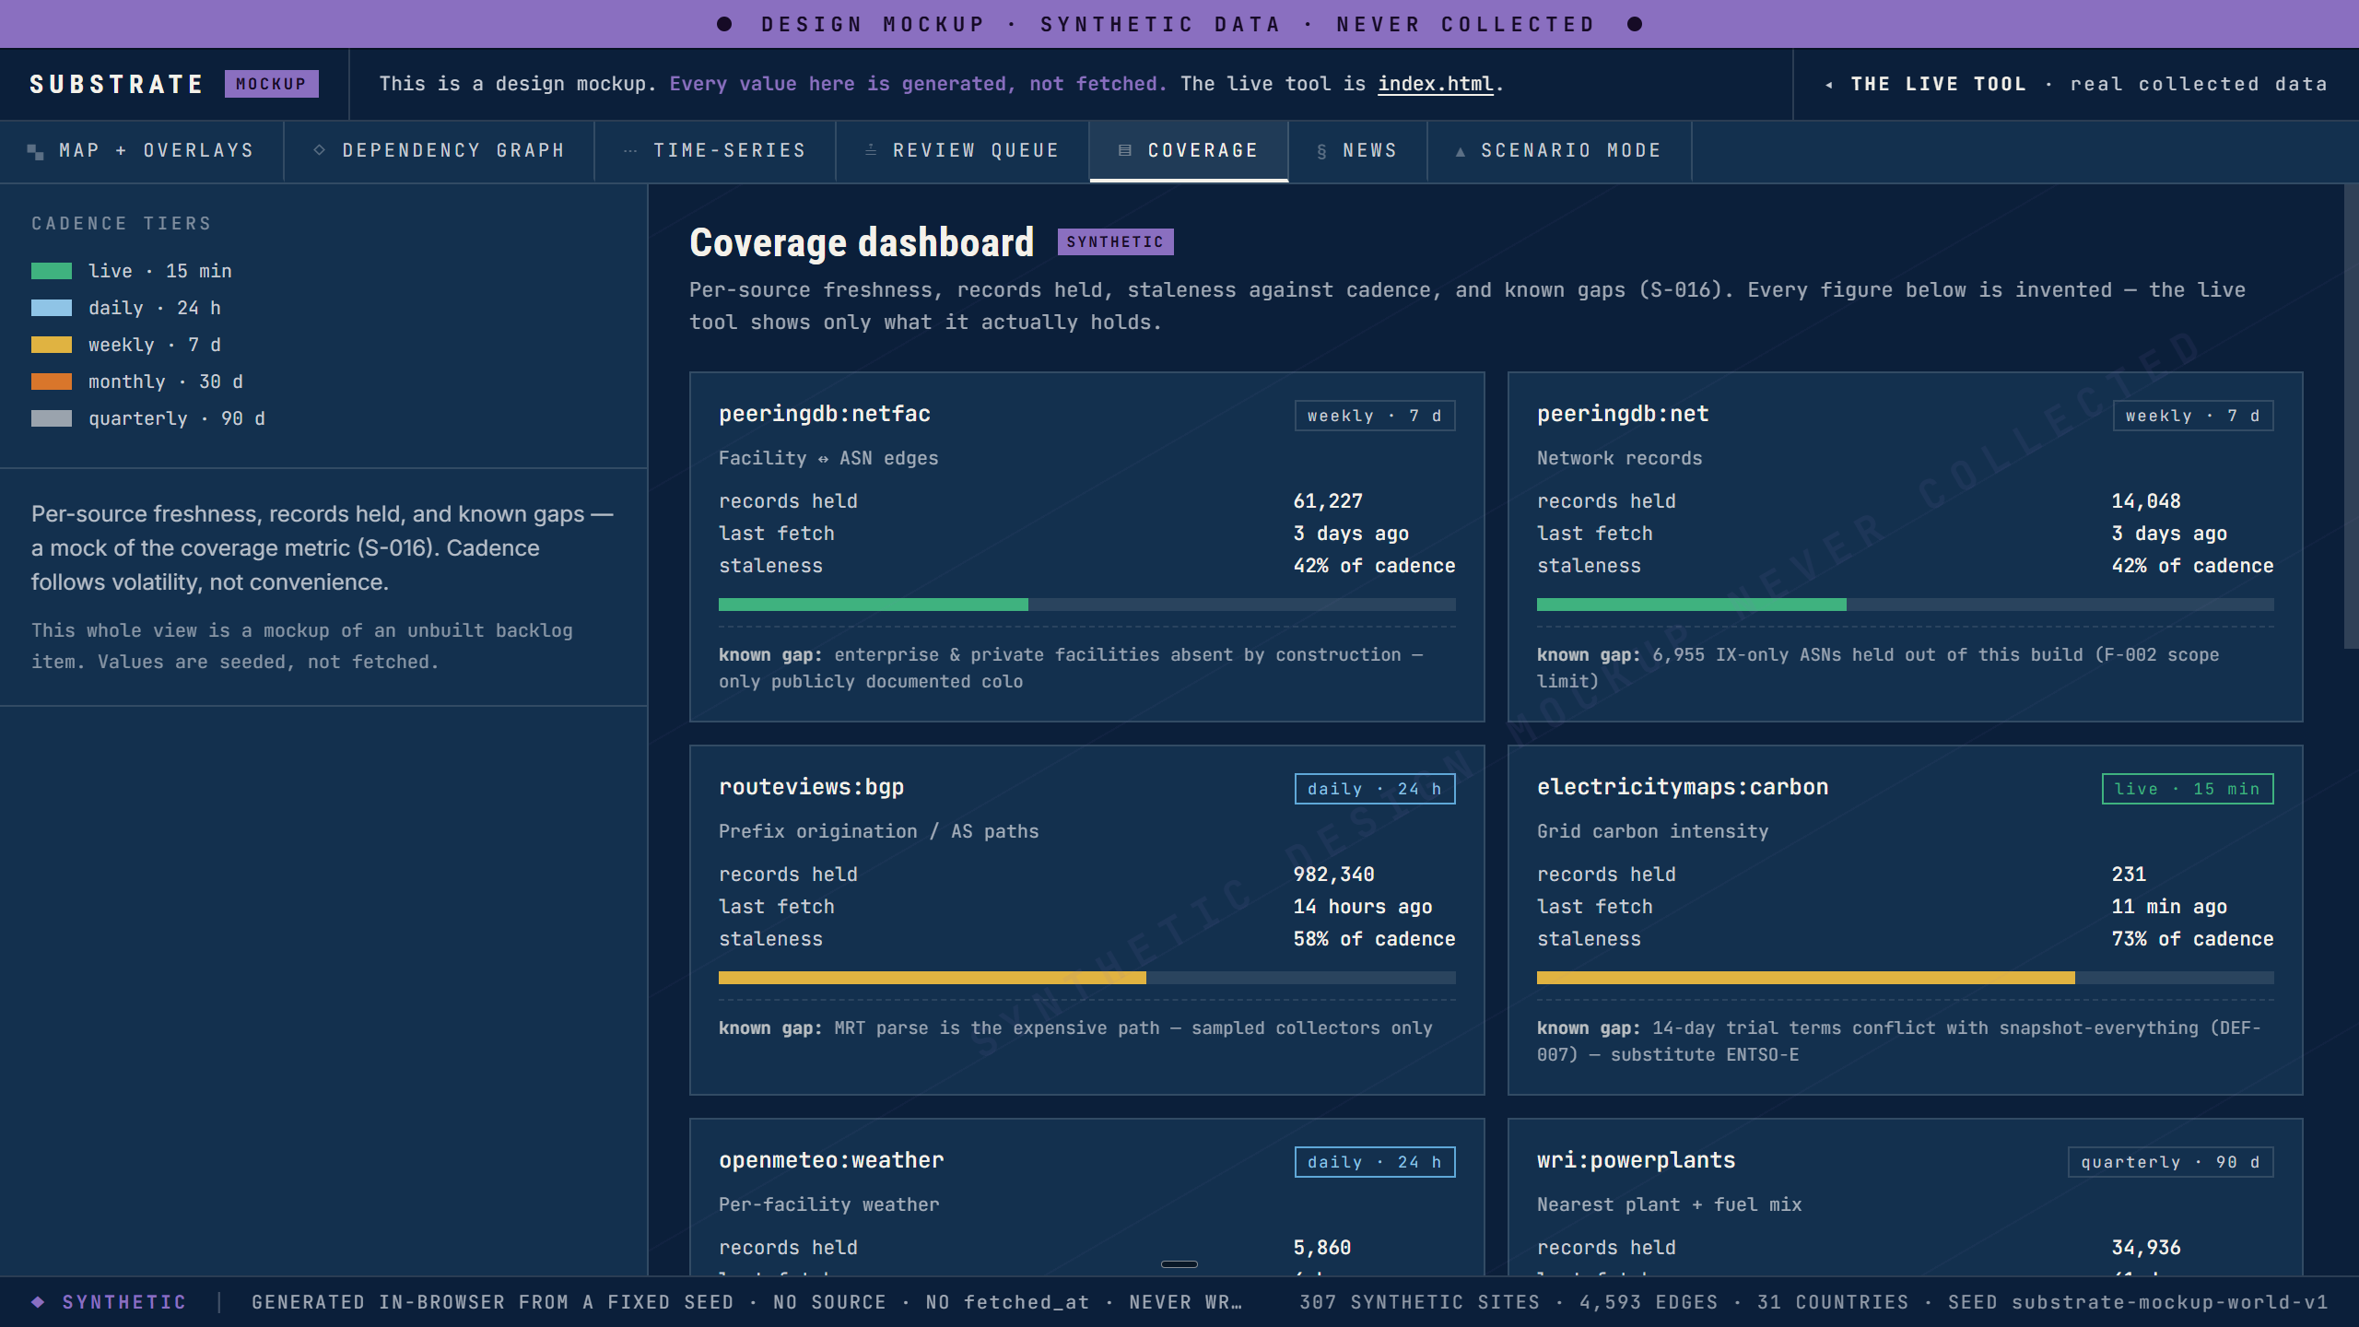Click the wri:powerplants card title

[1636, 1161]
